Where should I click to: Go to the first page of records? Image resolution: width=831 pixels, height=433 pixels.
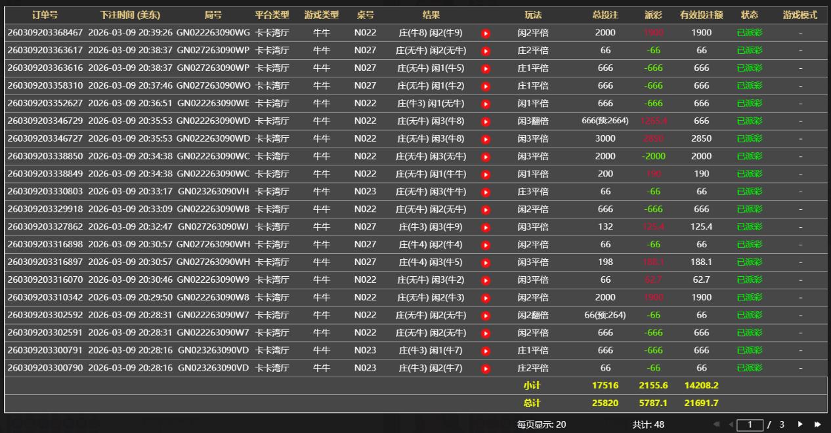(x=716, y=424)
